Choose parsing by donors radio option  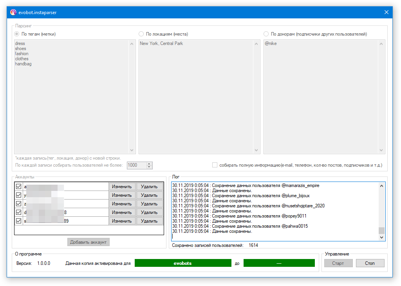point(266,34)
